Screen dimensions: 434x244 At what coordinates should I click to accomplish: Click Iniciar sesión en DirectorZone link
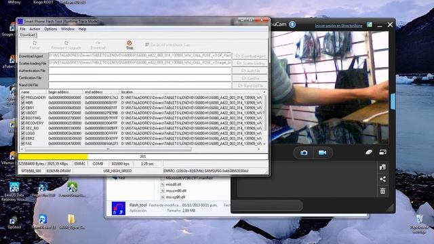[x=338, y=26]
